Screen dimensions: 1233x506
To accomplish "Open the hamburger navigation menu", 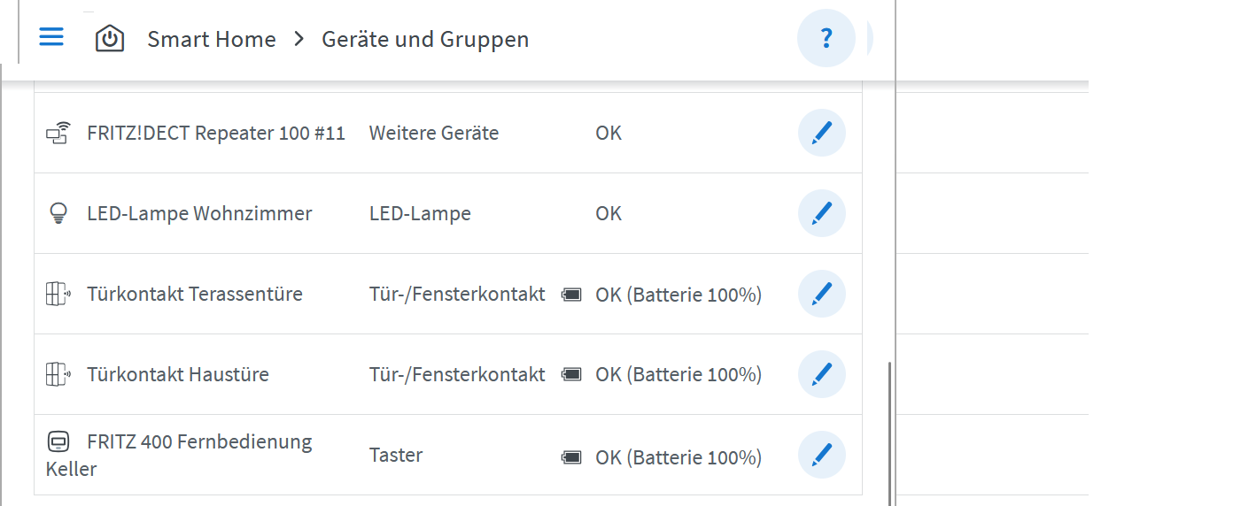I will coord(51,37).
